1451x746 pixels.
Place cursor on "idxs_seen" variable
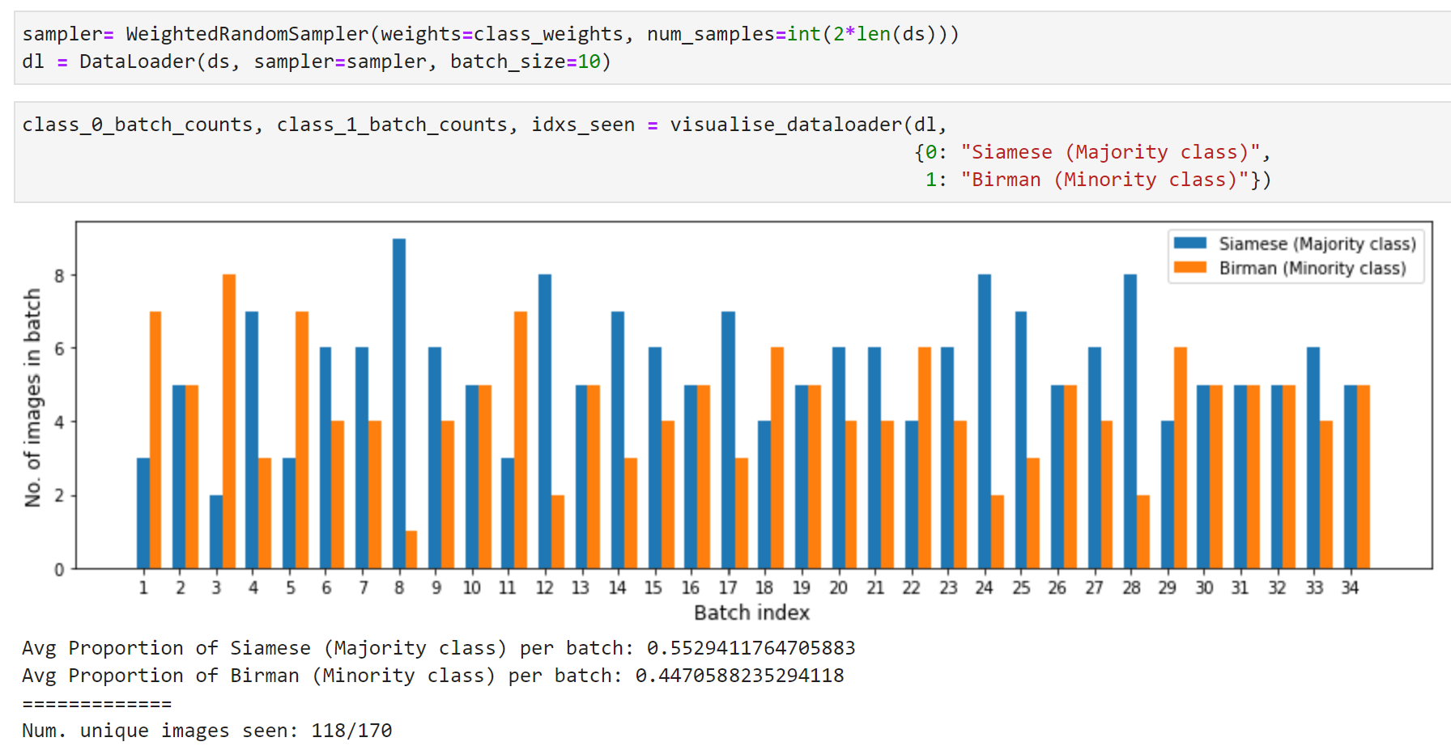[x=583, y=125]
